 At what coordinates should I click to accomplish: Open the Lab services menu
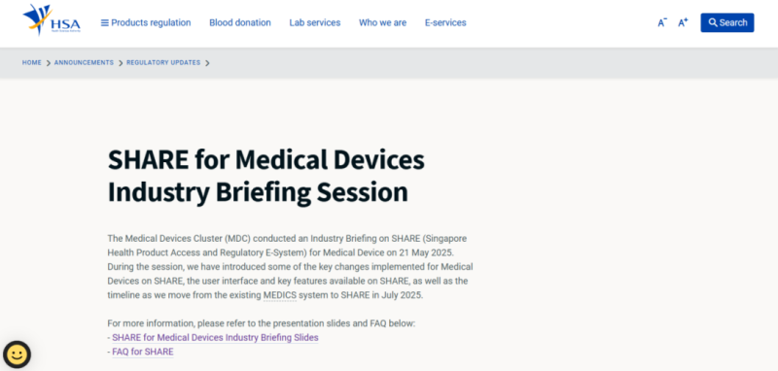pyautogui.click(x=315, y=22)
